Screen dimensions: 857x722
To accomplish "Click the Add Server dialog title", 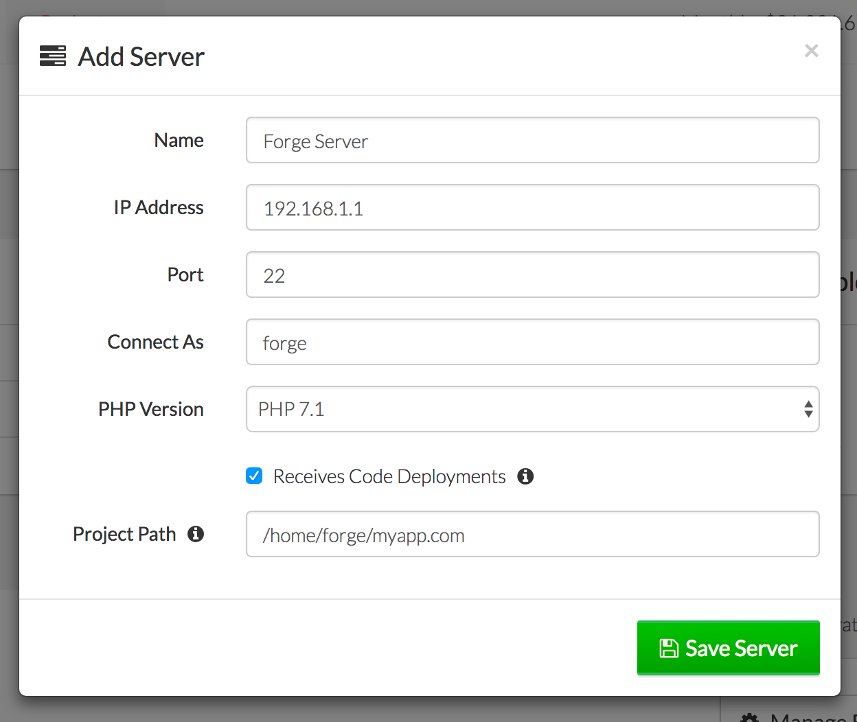I will pyautogui.click(x=141, y=56).
